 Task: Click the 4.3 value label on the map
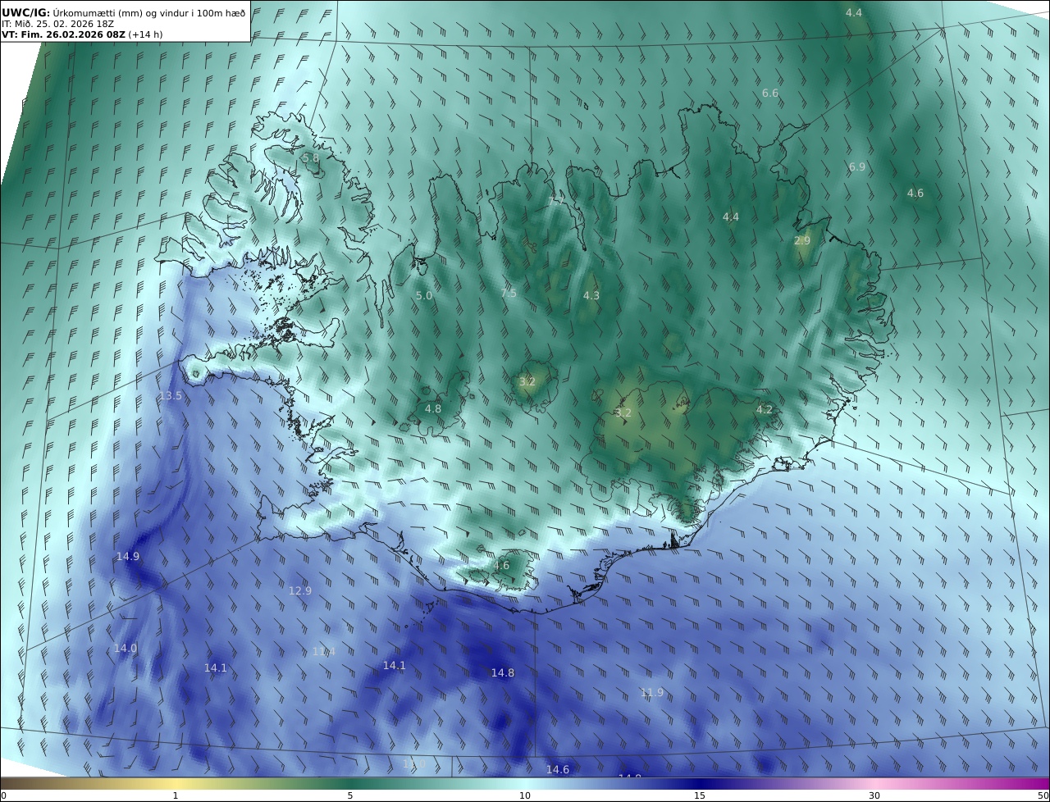[x=591, y=295]
